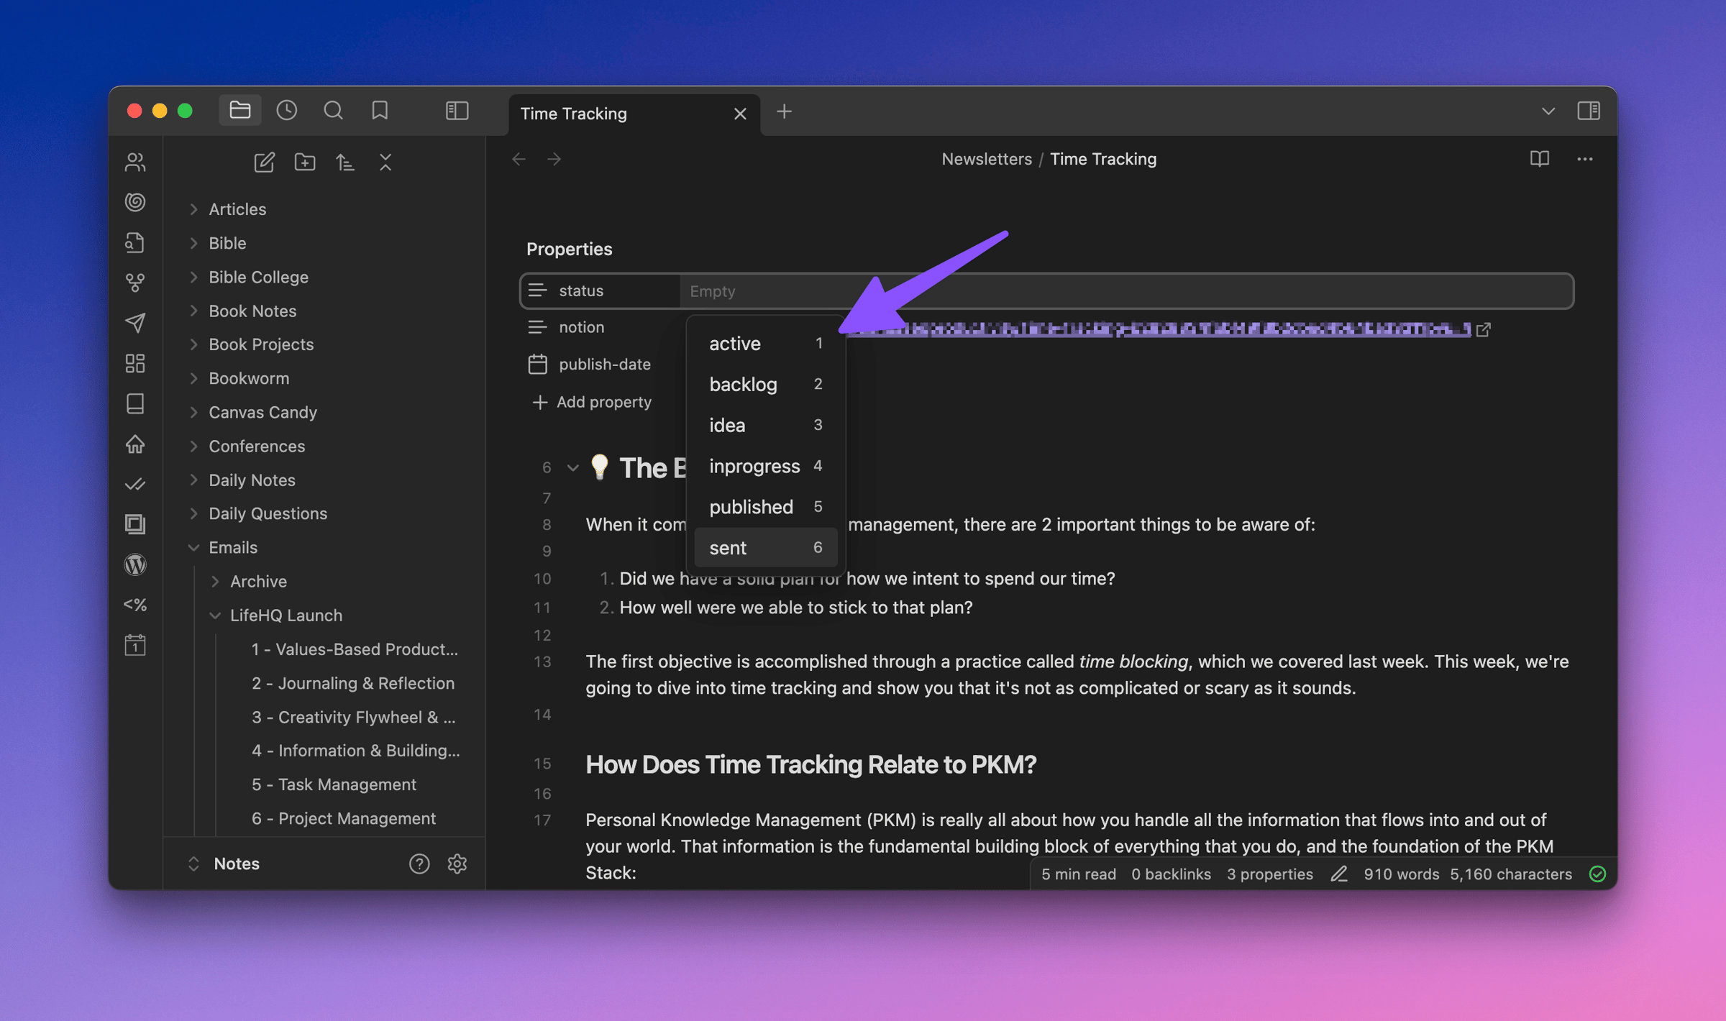Navigate back with left arrow
The image size is (1726, 1021).
pos(519,160)
